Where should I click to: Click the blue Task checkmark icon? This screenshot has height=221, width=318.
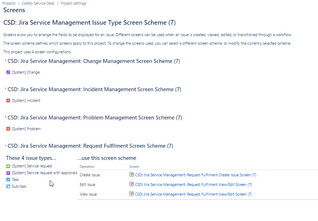(x=8, y=180)
